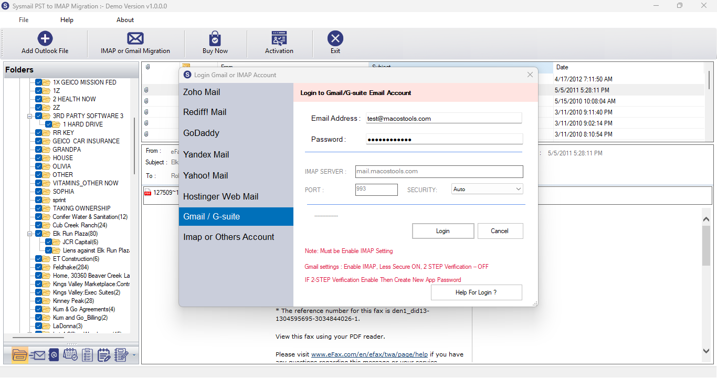Select Imap or Others Account option
The width and height of the screenshot is (717, 378).
[x=236, y=237]
